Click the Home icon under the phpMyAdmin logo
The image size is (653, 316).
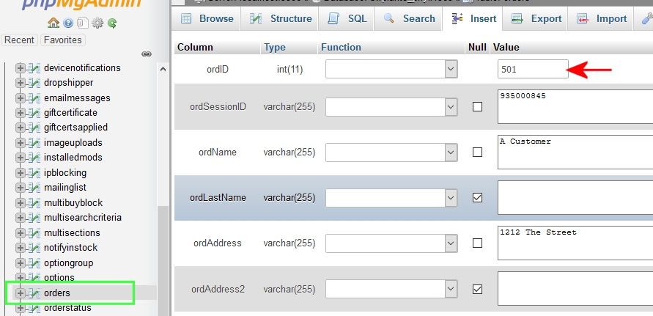coord(54,23)
